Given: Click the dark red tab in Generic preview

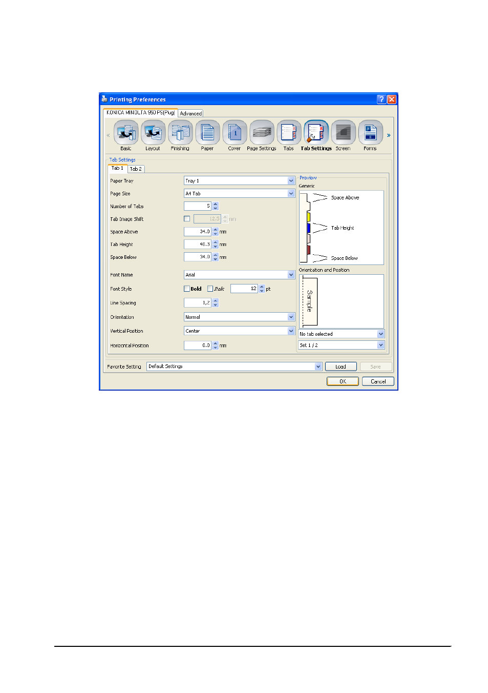Looking at the screenshot, I should coord(309,250).
